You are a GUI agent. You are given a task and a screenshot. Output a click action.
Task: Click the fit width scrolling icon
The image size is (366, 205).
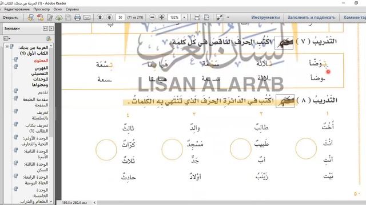197,18
